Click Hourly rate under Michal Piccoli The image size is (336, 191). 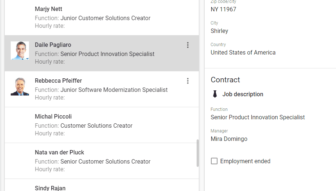[50, 134]
